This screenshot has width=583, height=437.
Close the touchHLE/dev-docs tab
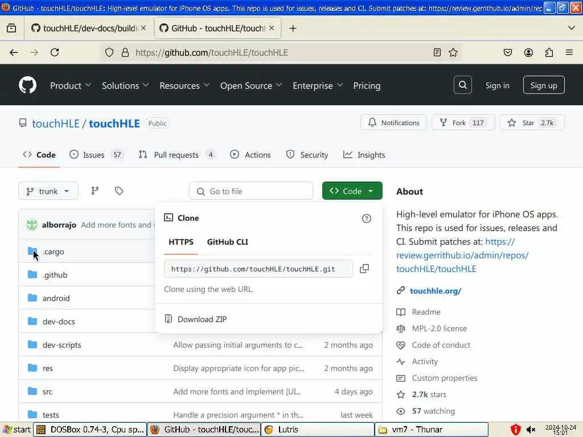143,28
